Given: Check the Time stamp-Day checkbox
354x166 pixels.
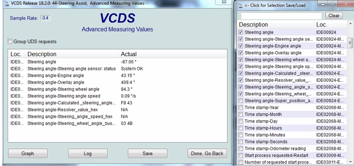Looking at the screenshot, I should pos(241,121).
